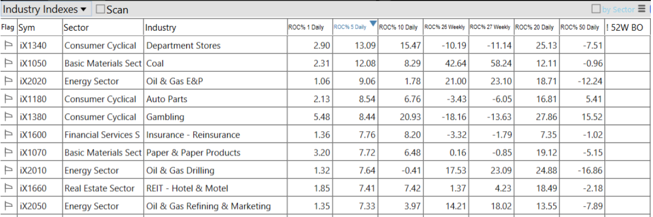
Task: Toggle the by Sector checkbox
Action: [596, 9]
